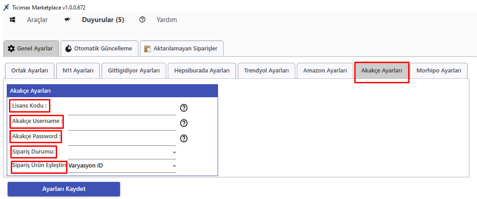477x199 pixels.
Task: Click the clipboard icon on Aktarılamayan Siparişler tab
Action: tap(147, 49)
